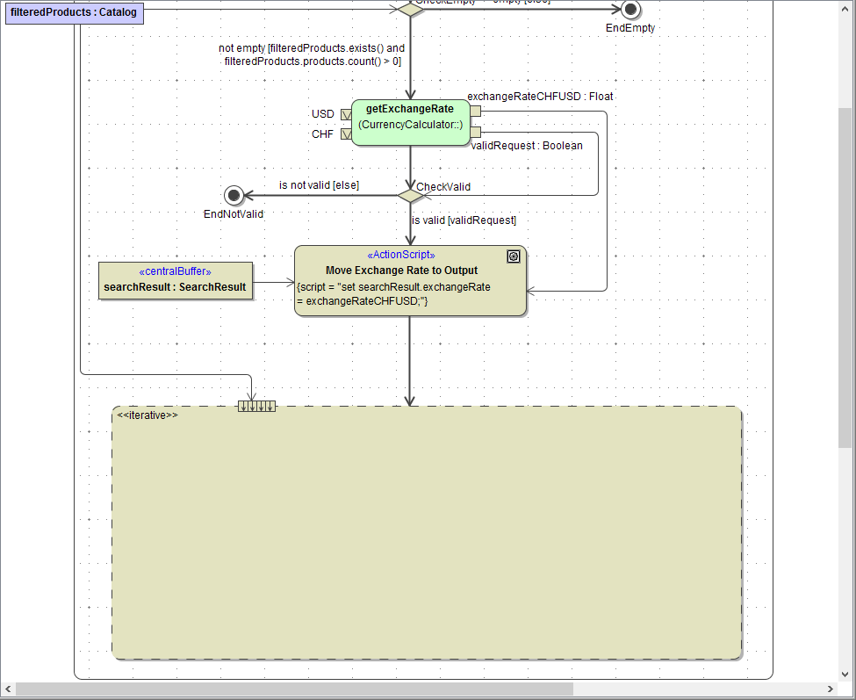Image resolution: width=856 pixels, height=700 pixels.
Task: Click the expansion node above the iterative region
Action: [255, 406]
